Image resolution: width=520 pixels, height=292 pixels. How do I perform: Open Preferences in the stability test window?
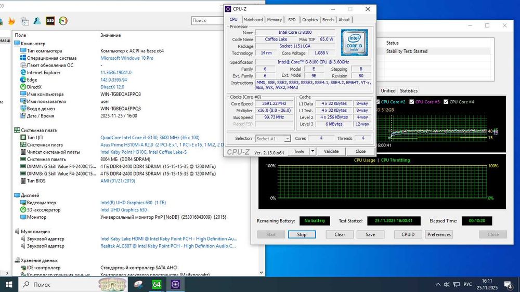point(439,234)
